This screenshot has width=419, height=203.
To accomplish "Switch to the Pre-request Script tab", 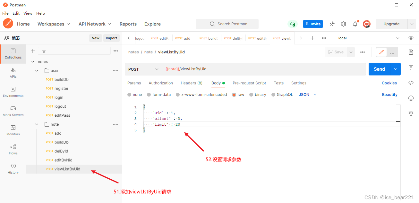I will click(249, 83).
